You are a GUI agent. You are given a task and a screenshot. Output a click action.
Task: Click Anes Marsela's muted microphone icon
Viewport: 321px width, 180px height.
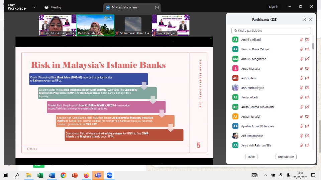tap(301, 68)
